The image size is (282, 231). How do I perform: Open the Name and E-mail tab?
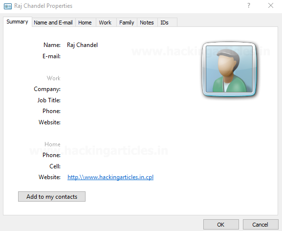coord(53,23)
